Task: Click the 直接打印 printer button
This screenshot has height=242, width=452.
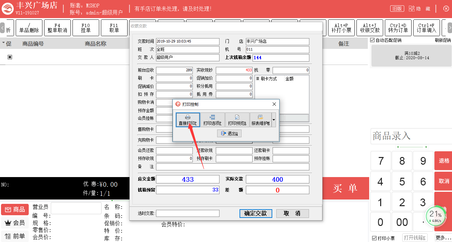Action: (188, 120)
